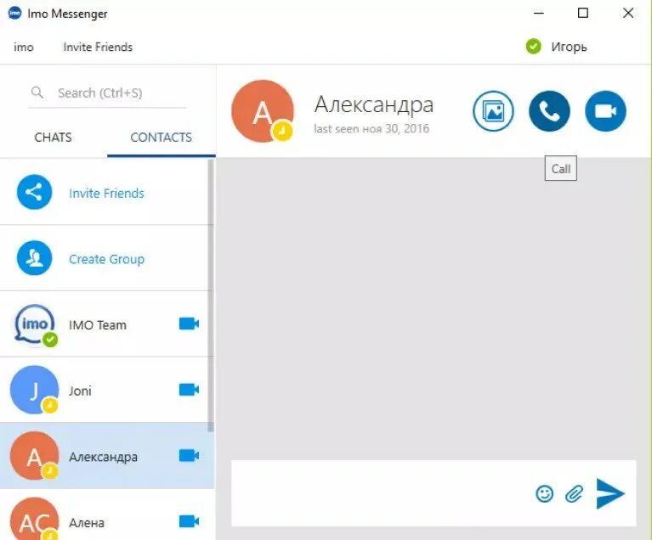
Task: Click the Invite Friends share icon
Action: coord(35,192)
